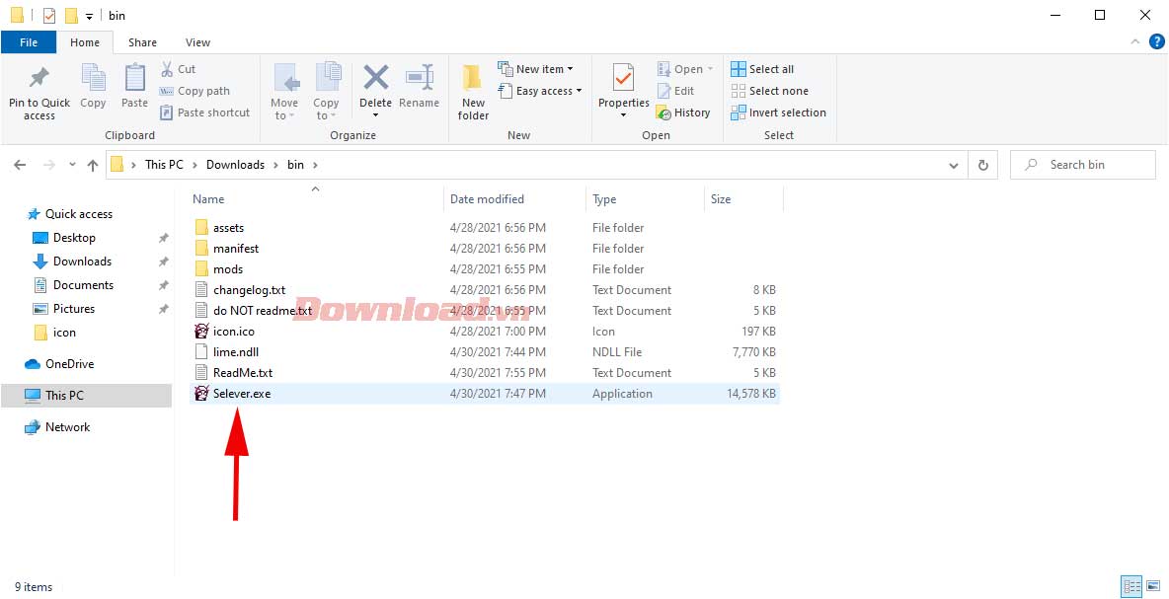Click Invert selection in ribbon
Screen dimensions: 1169x599
click(x=778, y=112)
